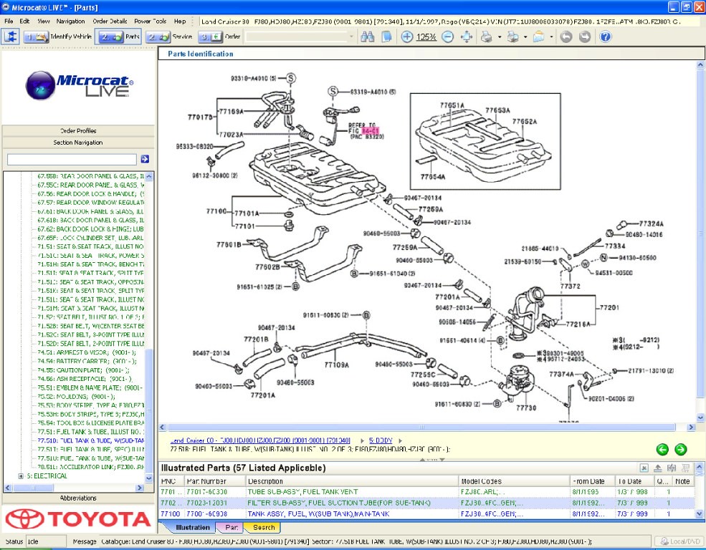The width and height of the screenshot is (706, 550).
Task: Select the Parts step 2 button
Action: pyautogui.click(x=119, y=37)
